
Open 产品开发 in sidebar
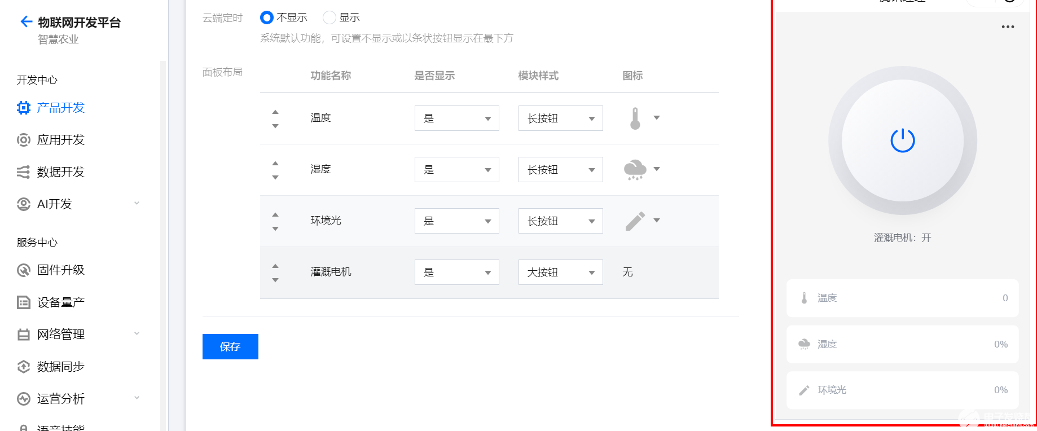coord(61,108)
